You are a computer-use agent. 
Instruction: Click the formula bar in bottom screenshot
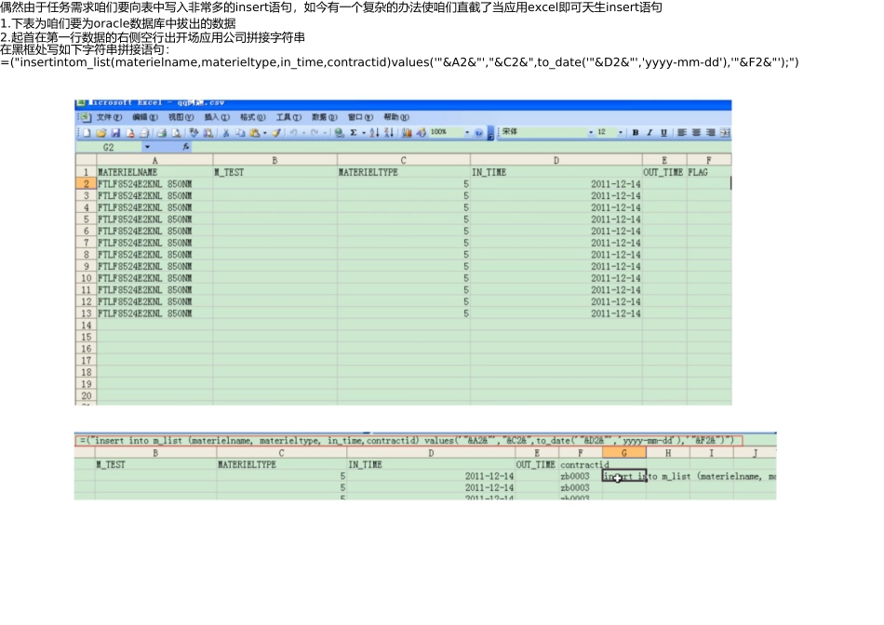[x=409, y=440]
